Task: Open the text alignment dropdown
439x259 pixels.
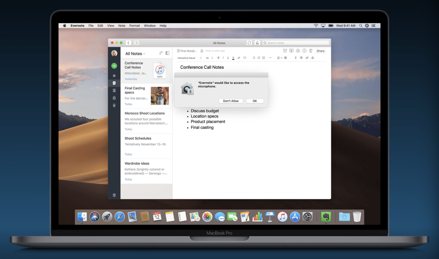Action: point(279,58)
